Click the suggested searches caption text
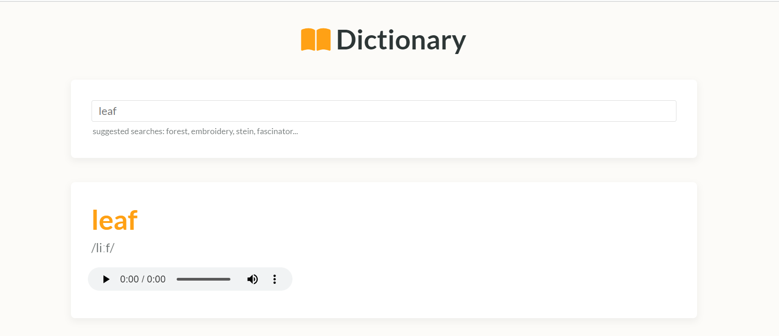779x336 pixels. tap(128, 131)
